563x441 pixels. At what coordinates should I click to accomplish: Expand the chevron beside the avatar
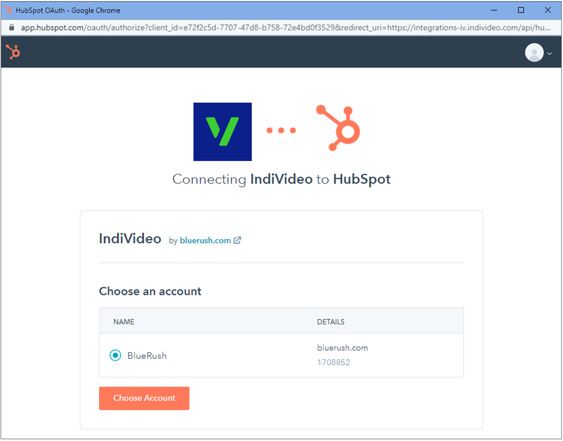[x=549, y=53]
